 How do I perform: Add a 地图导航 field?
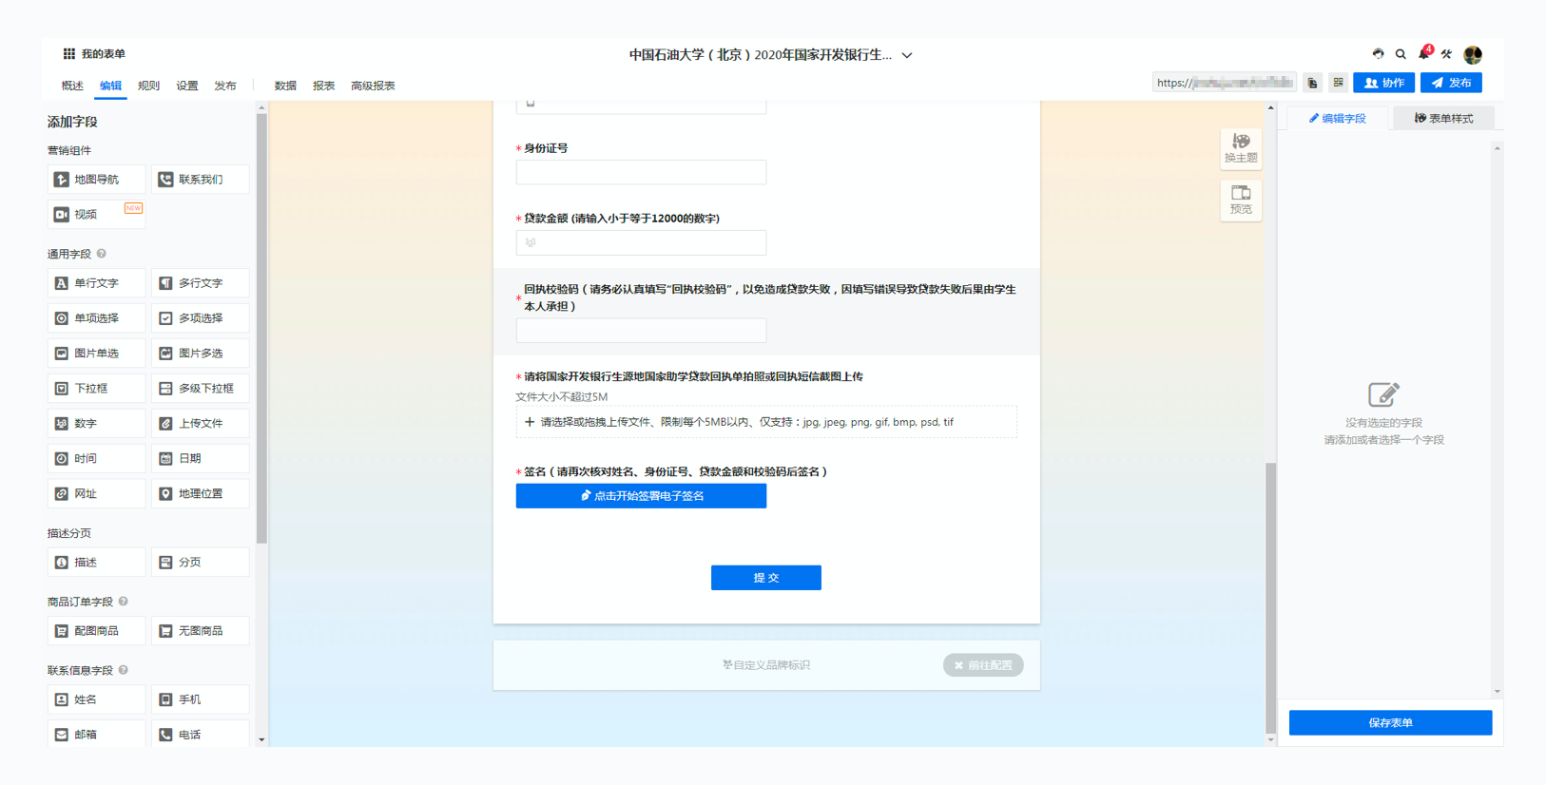pyautogui.click(x=96, y=180)
